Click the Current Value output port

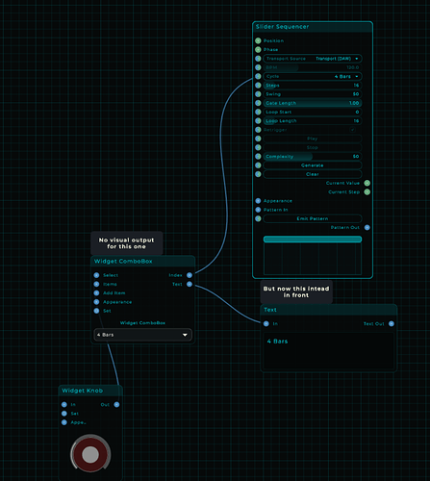point(367,183)
